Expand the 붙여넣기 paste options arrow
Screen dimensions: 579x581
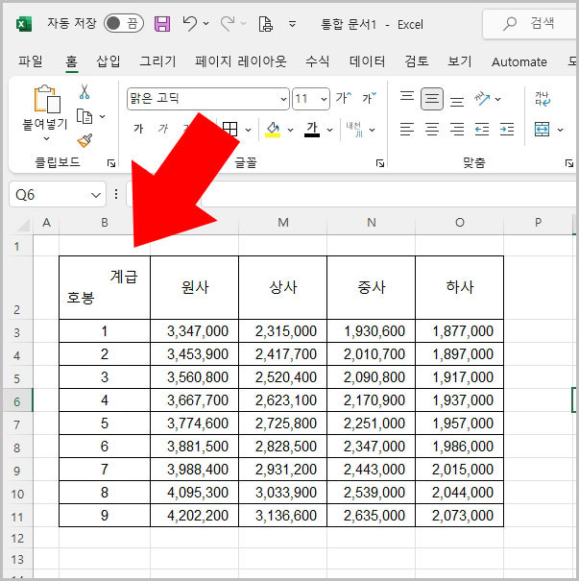(x=46, y=138)
